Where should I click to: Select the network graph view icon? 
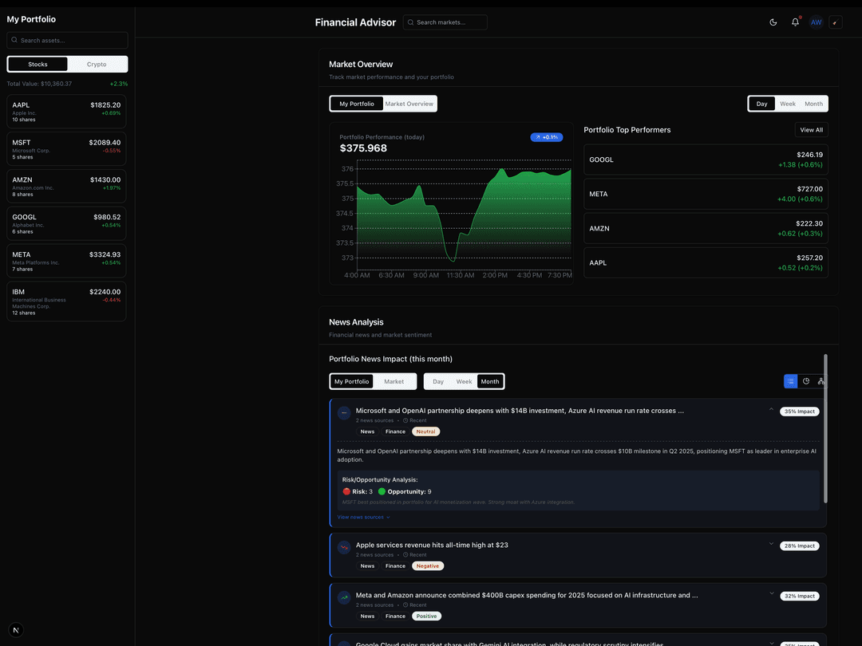click(x=821, y=381)
